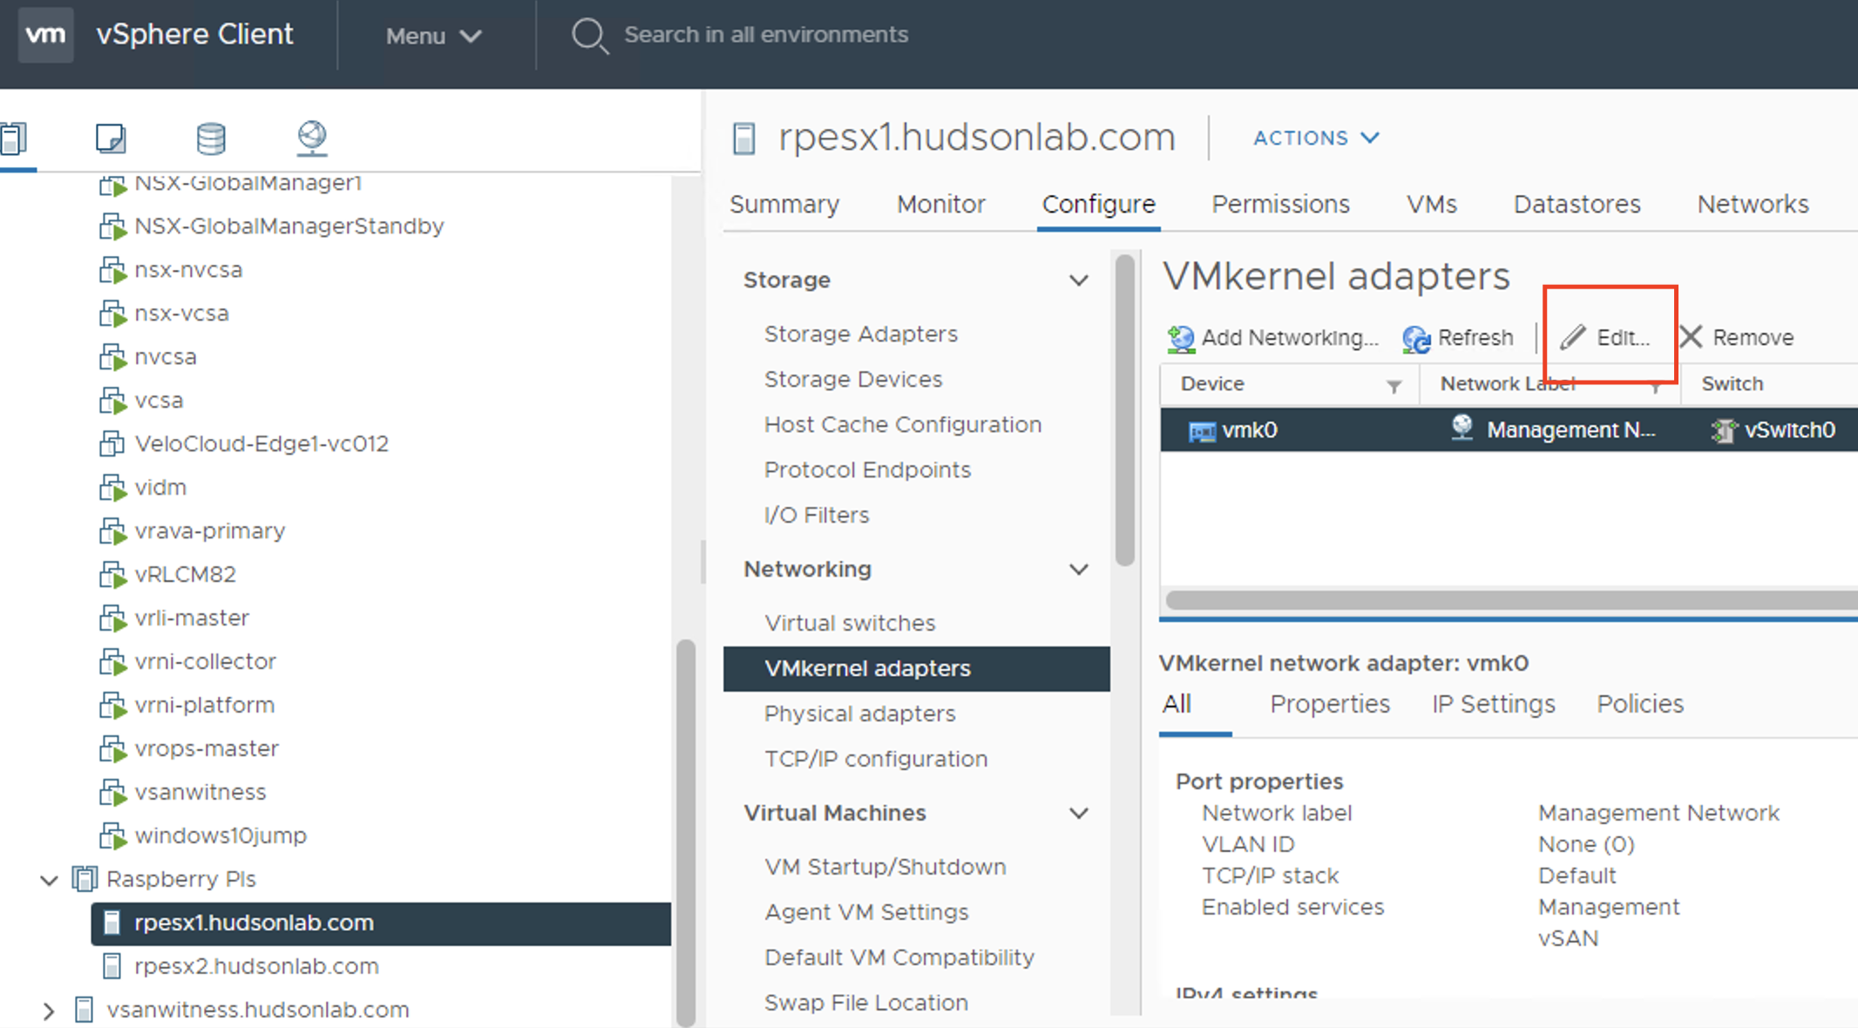1858x1028 pixels.
Task: Click the vmk0 adapter icon
Action: point(1202,430)
